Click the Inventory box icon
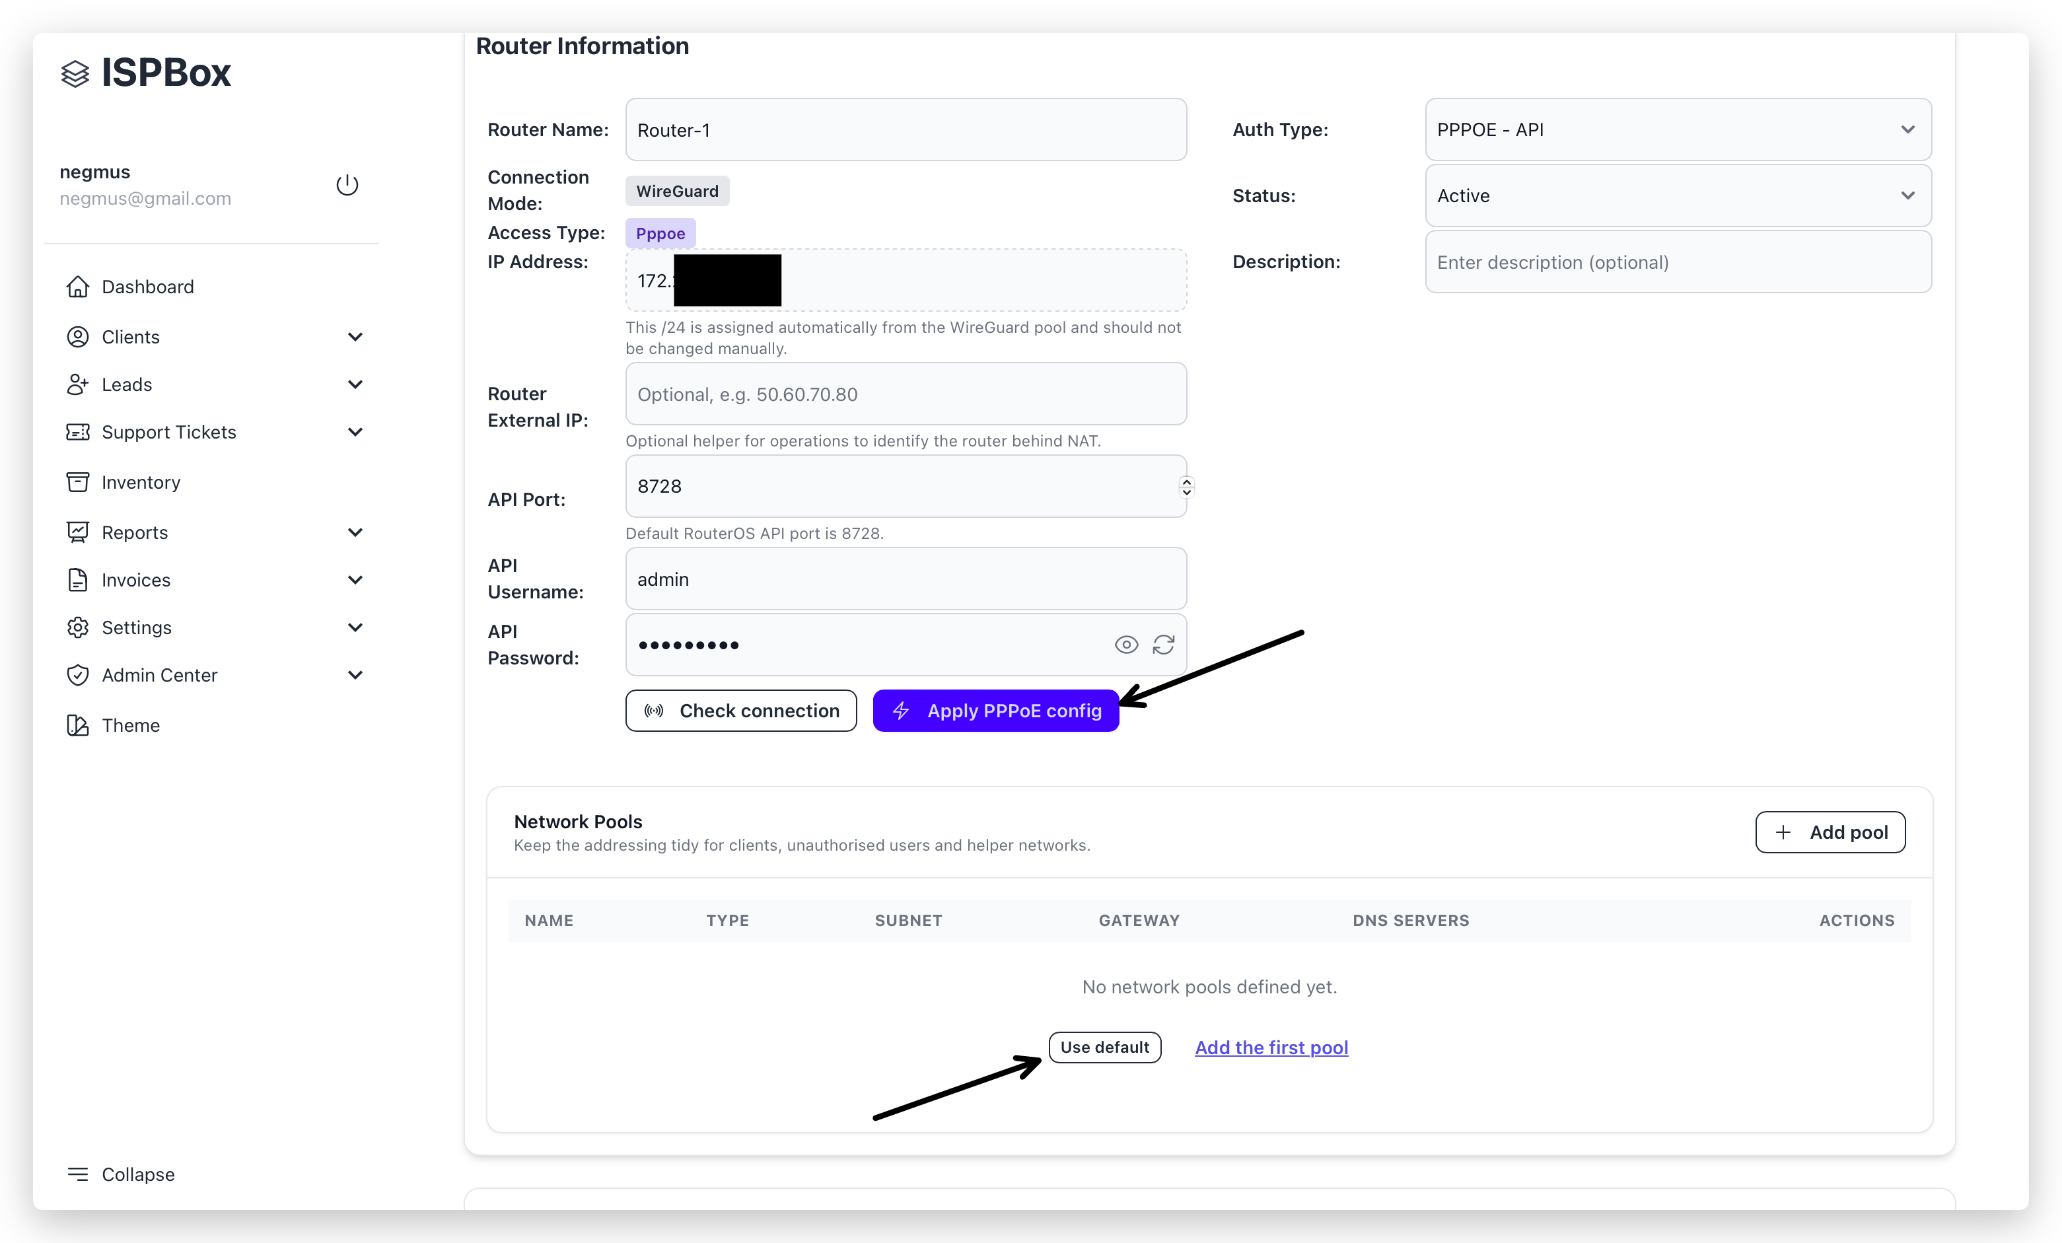This screenshot has height=1243, width=2062. click(x=78, y=482)
